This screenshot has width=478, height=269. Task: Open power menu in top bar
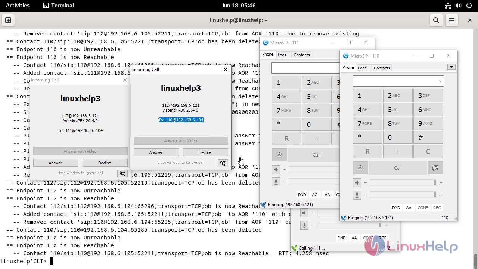click(469, 6)
